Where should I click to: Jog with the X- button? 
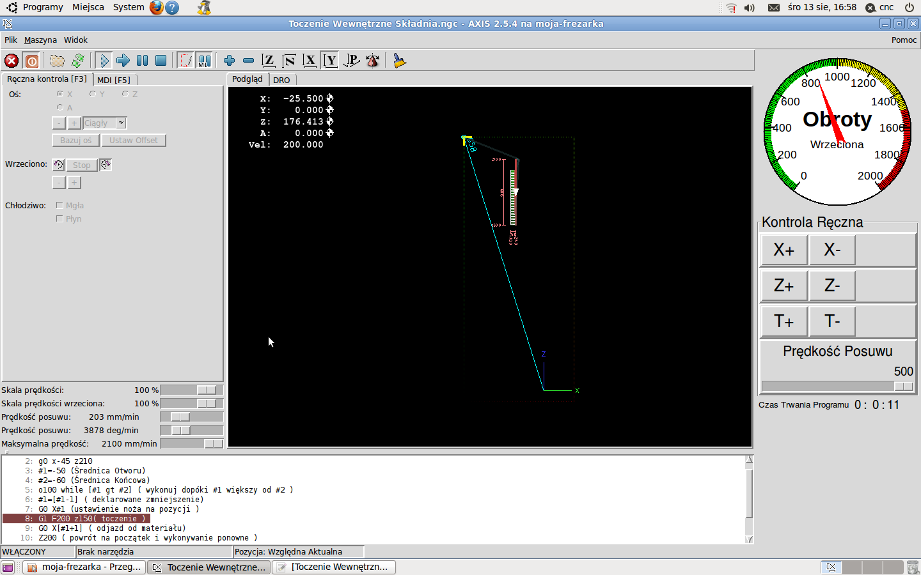[x=832, y=250]
